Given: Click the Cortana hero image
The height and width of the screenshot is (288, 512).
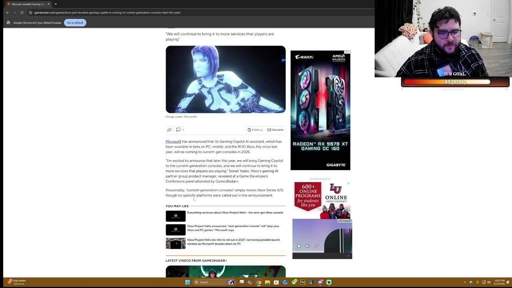Looking at the screenshot, I should tap(226, 80).
